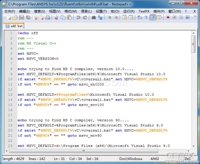The height and width of the screenshot is (164, 200).
Task: Click the vertical scrollbar thumb
Action: coord(193,44)
